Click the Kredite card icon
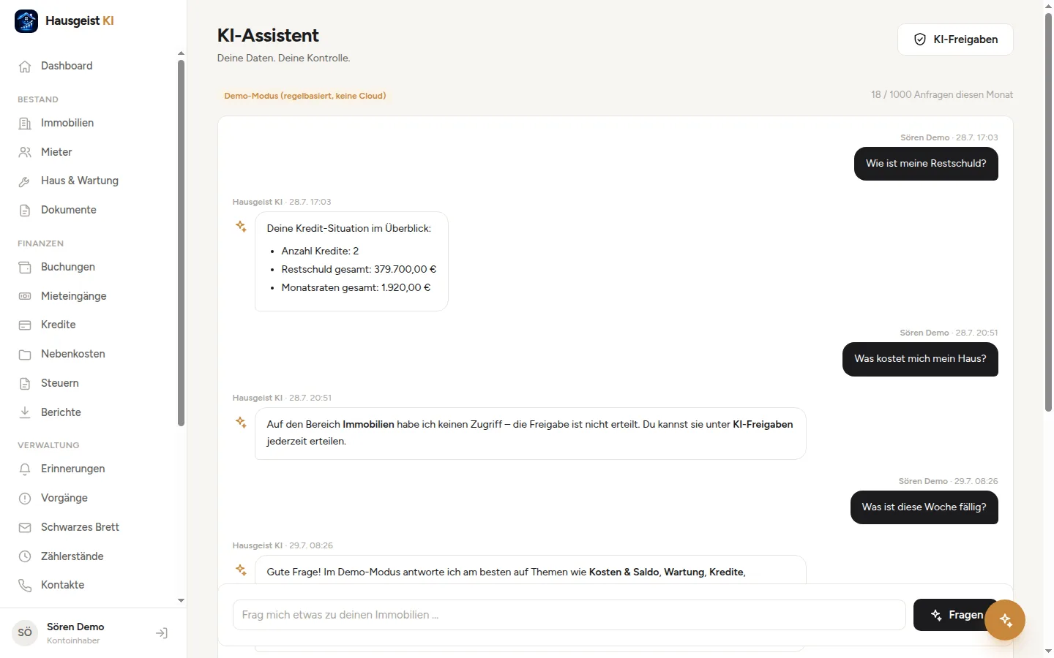The width and height of the screenshot is (1054, 658). [25, 325]
